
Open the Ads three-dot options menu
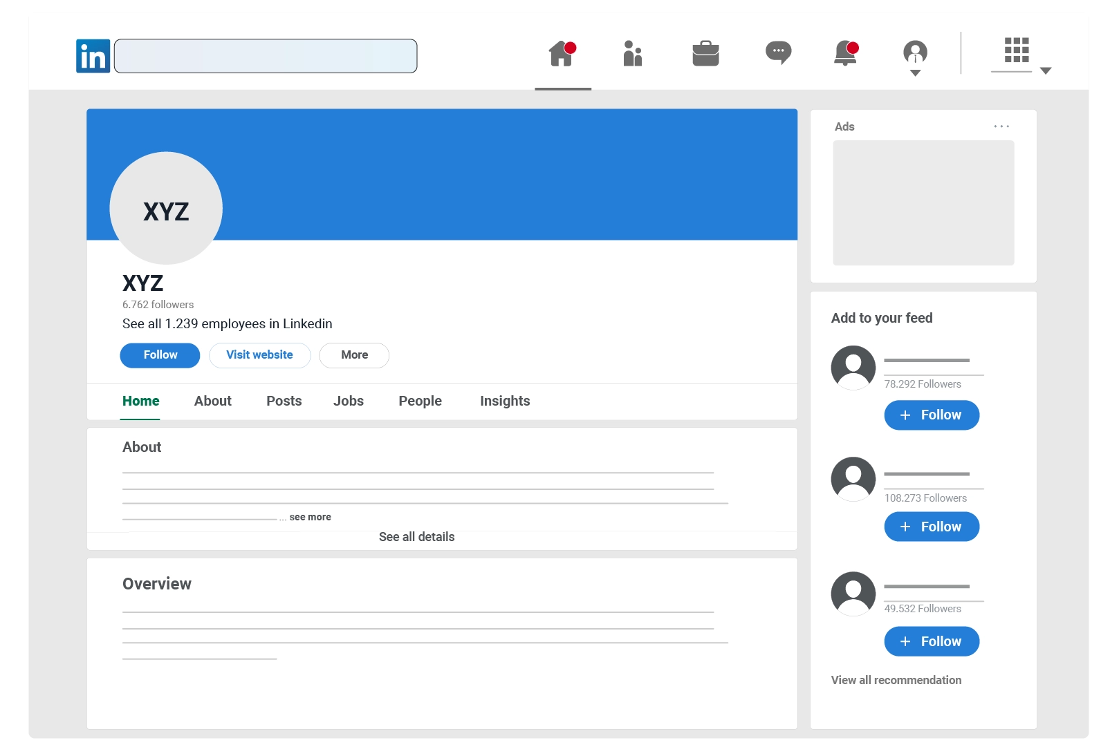1001,126
